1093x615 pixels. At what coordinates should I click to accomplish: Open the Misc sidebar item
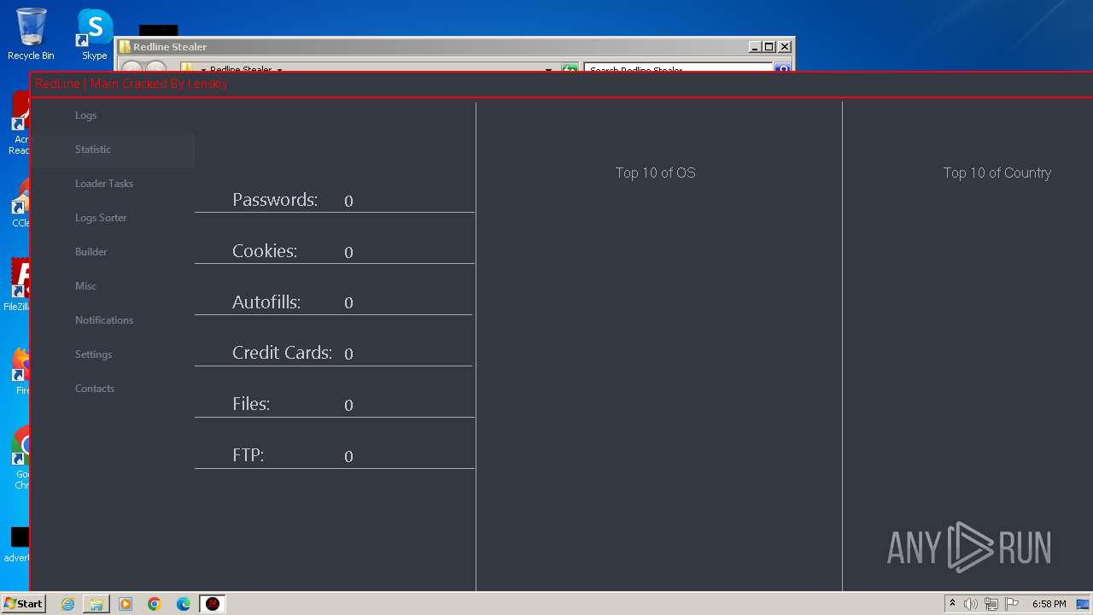click(113, 286)
